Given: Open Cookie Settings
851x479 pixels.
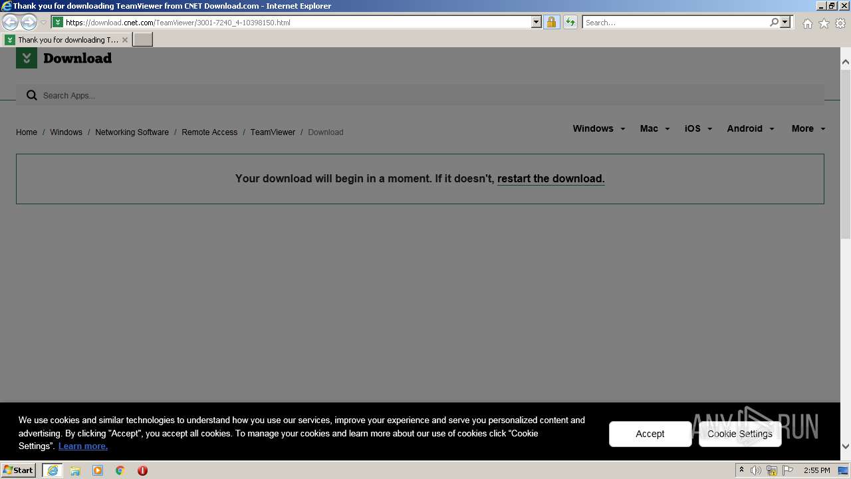Looking at the screenshot, I should [740, 434].
